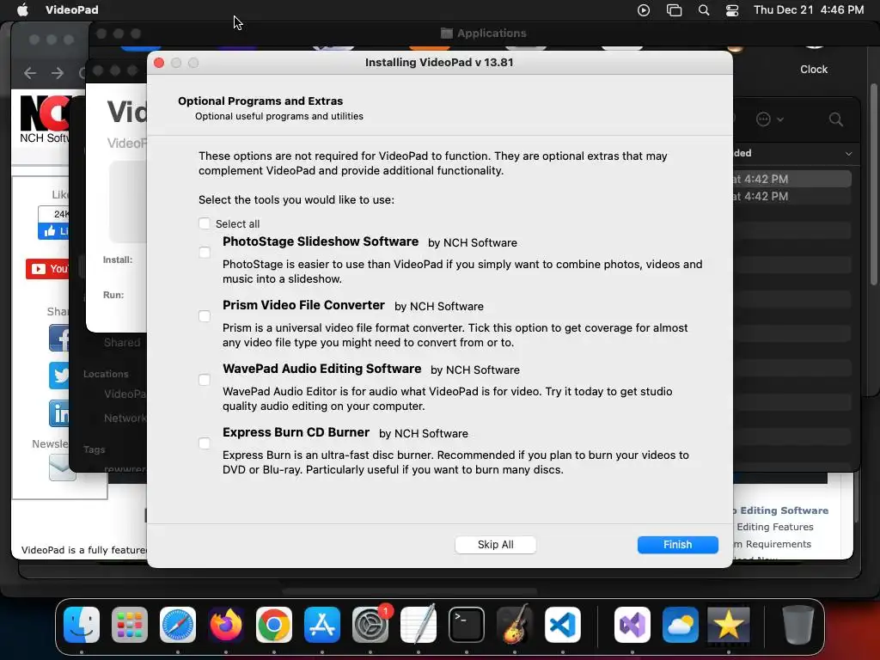The height and width of the screenshot is (660, 880).
Task: Click Network in the Finder sidebar
Action: tap(125, 419)
